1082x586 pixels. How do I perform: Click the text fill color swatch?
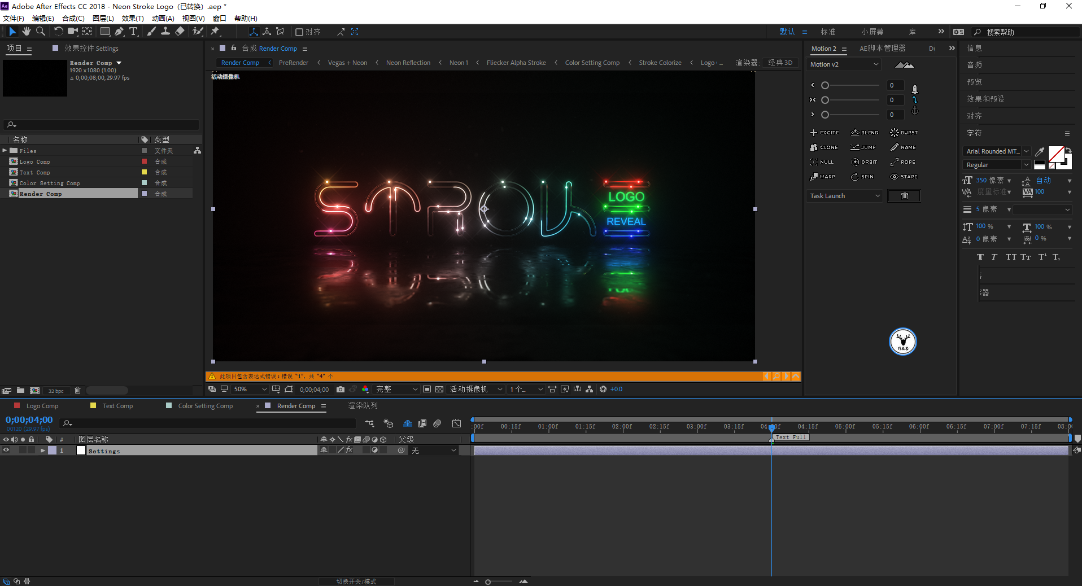[x=1056, y=154]
